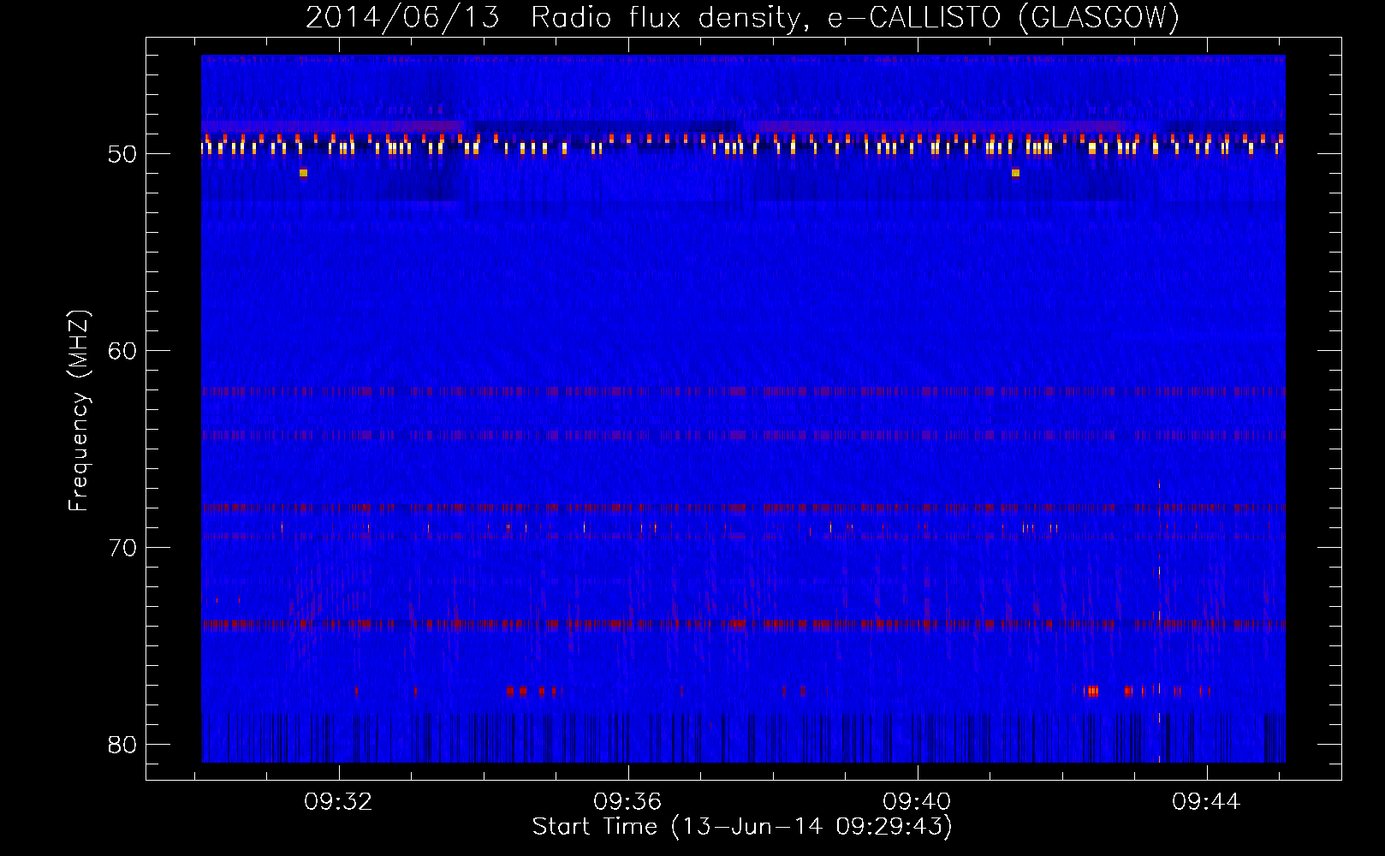Click the frequency tick label '60'
The image size is (1385, 856).
point(122,351)
